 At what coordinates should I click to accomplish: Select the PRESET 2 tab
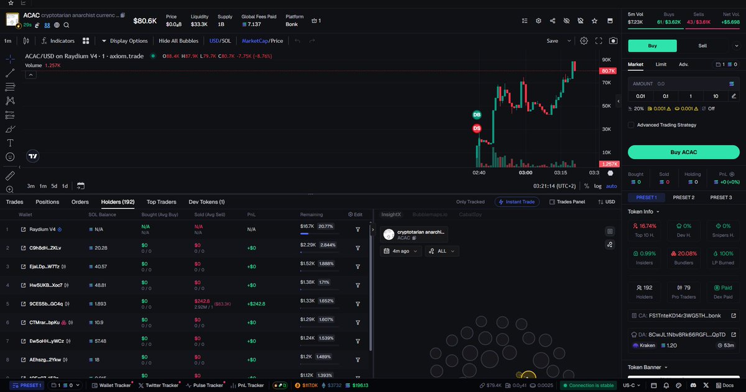pos(684,198)
